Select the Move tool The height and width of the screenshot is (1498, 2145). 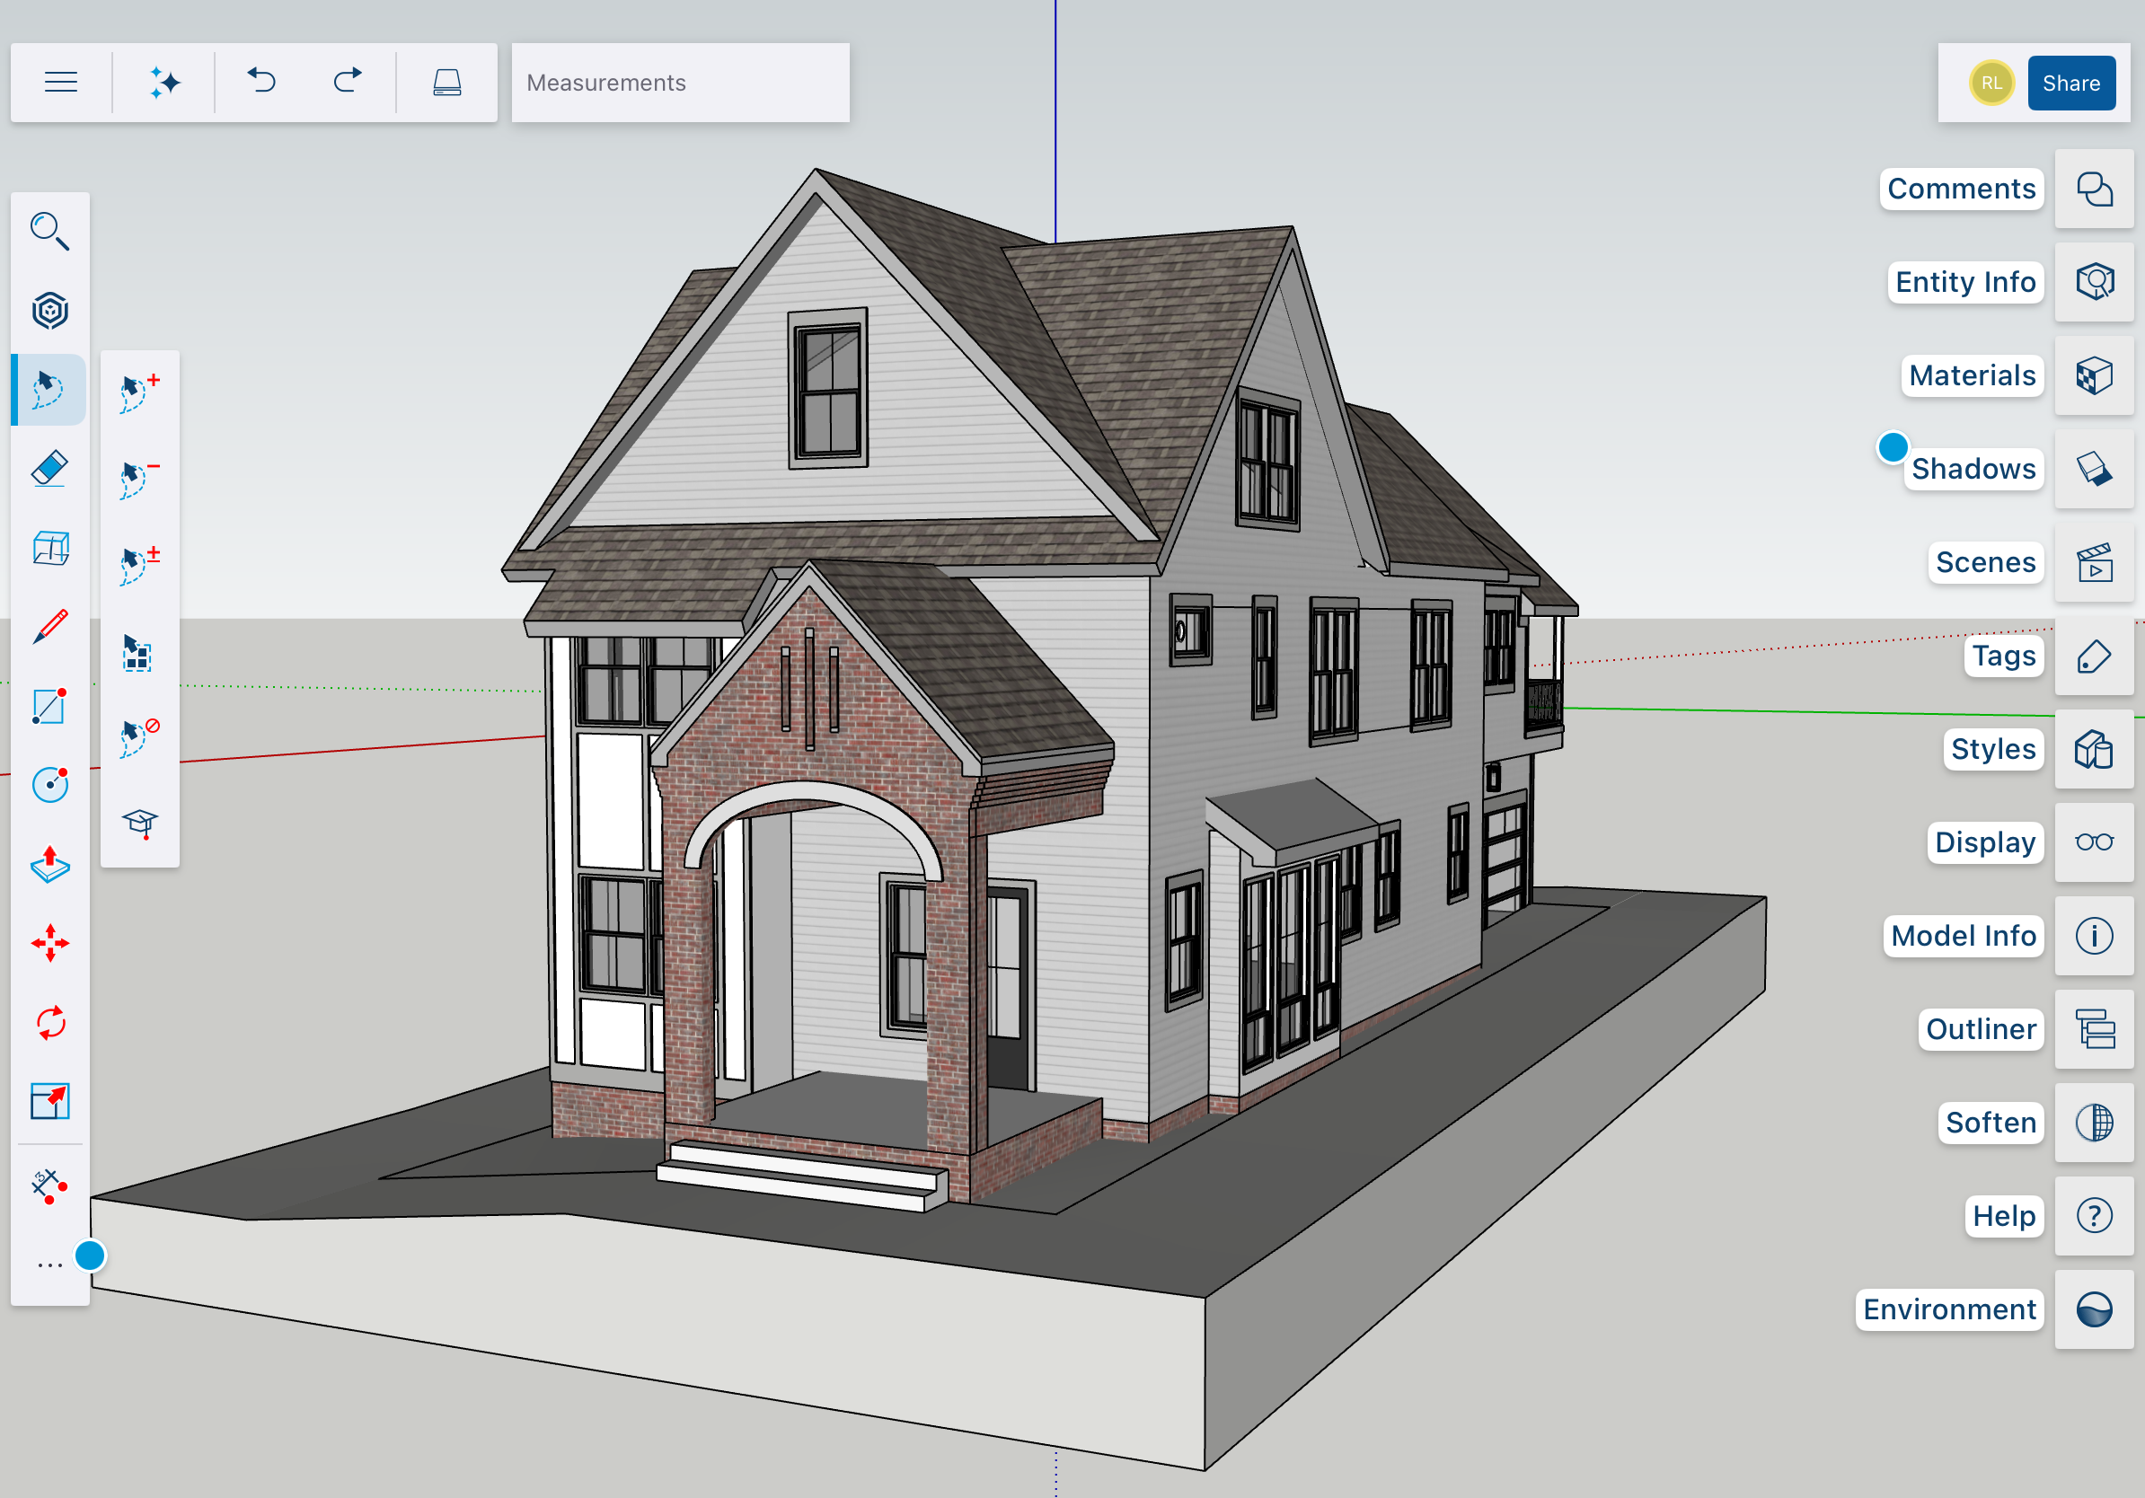pyautogui.click(x=49, y=943)
